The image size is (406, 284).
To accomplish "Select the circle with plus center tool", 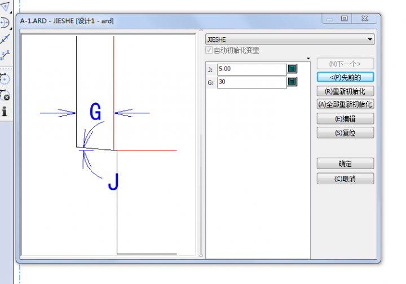I will (5, 79).
